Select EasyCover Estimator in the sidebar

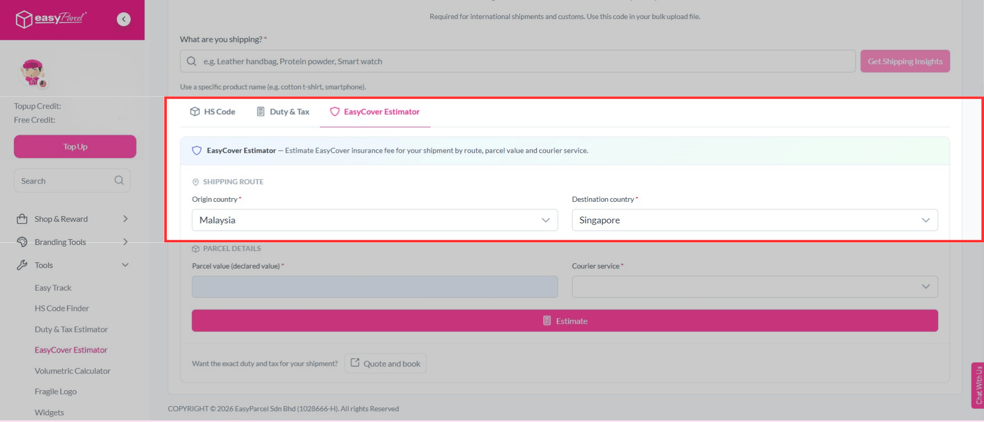coord(71,350)
